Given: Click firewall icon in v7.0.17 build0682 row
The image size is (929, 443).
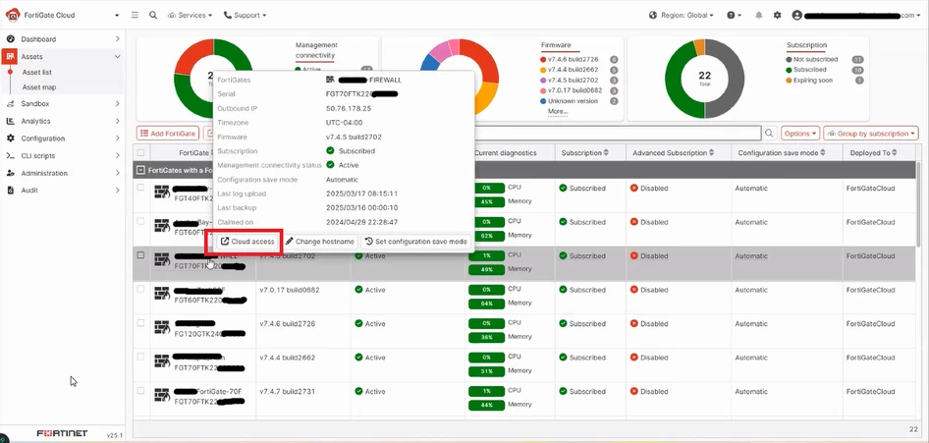Looking at the screenshot, I should [x=162, y=294].
